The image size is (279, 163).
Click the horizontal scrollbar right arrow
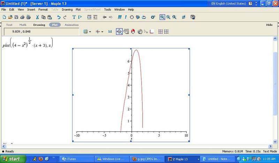[271, 146]
